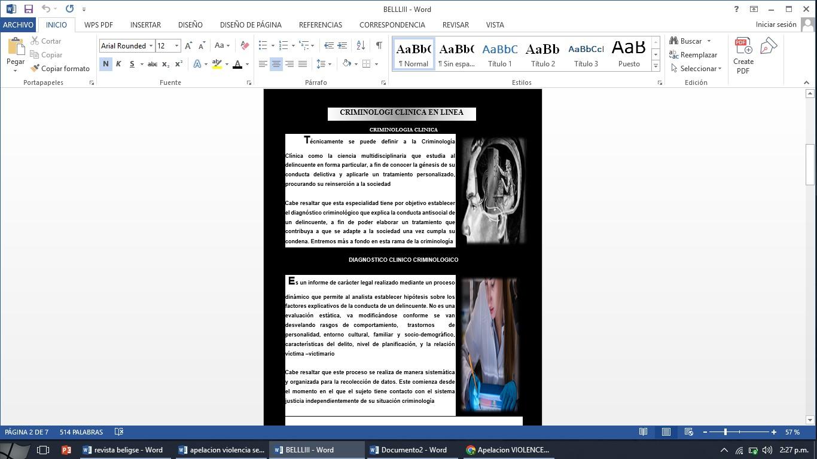Zoom in with the plus button
Image resolution: width=817 pixels, height=459 pixels.
pos(773,432)
